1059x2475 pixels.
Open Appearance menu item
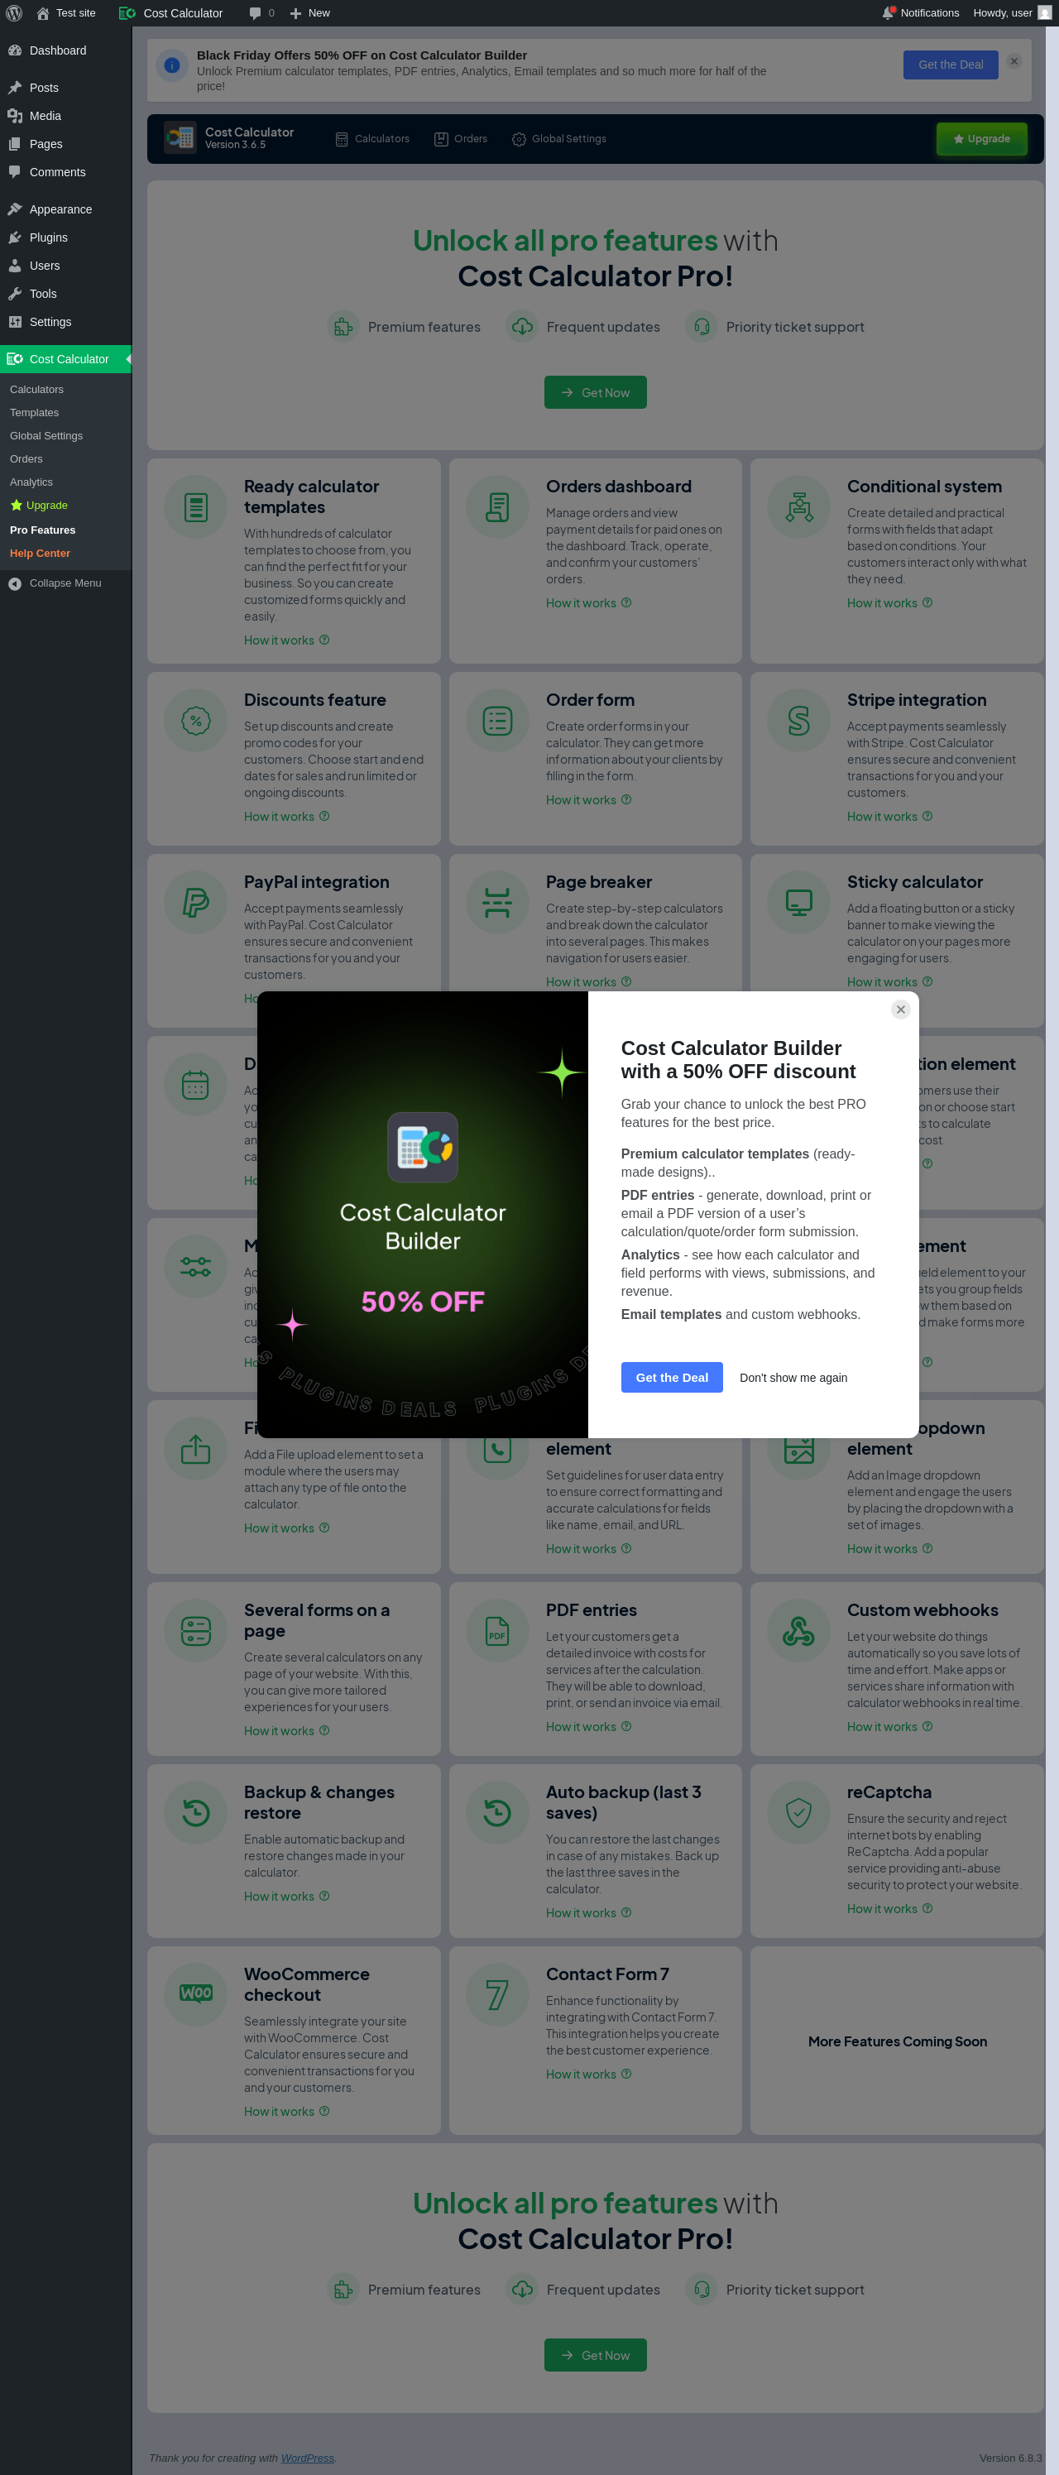coord(65,209)
